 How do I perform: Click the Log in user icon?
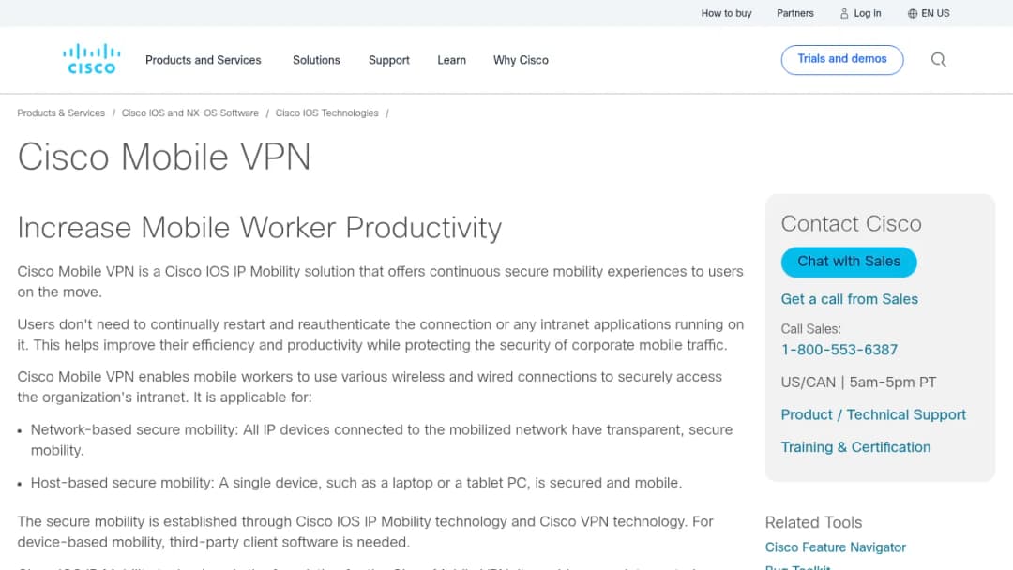point(844,13)
